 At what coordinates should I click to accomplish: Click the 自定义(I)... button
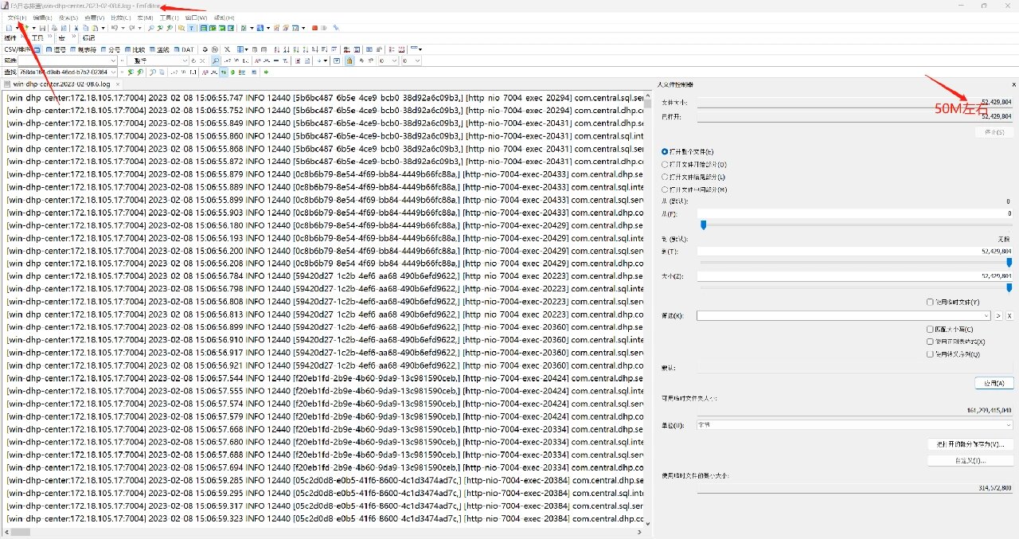point(970,460)
